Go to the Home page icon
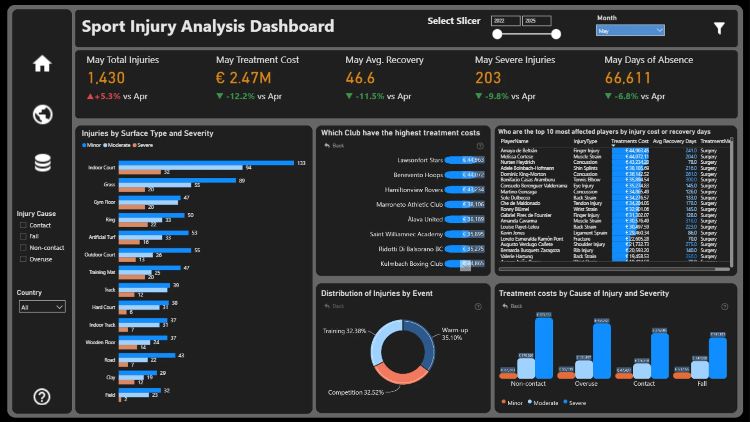The width and height of the screenshot is (750, 422). [42, 64]
